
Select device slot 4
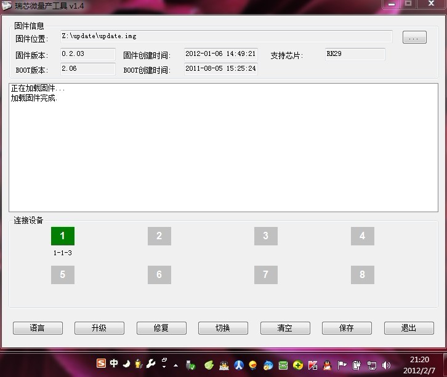362,236
